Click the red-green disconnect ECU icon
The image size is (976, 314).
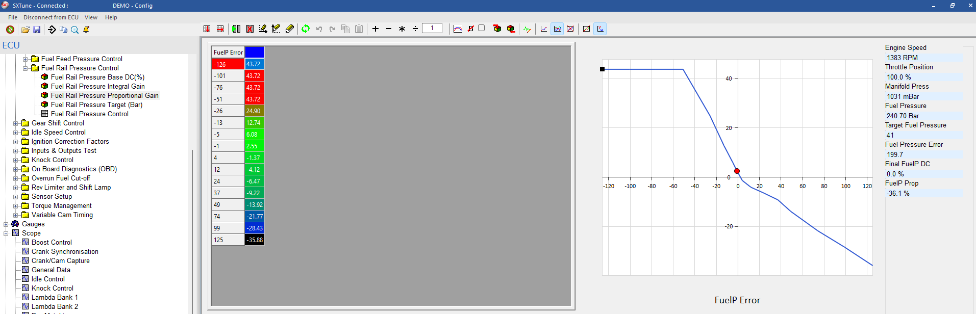[10, 30]
